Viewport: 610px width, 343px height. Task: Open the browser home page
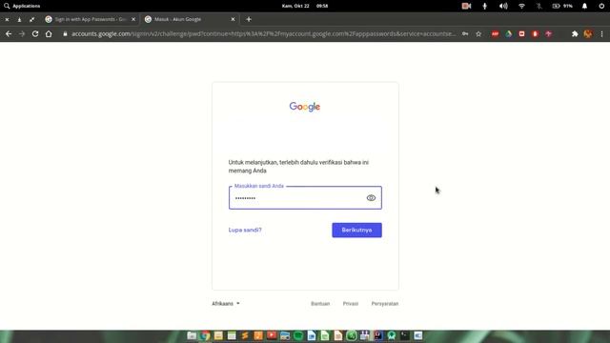(49, 34)
